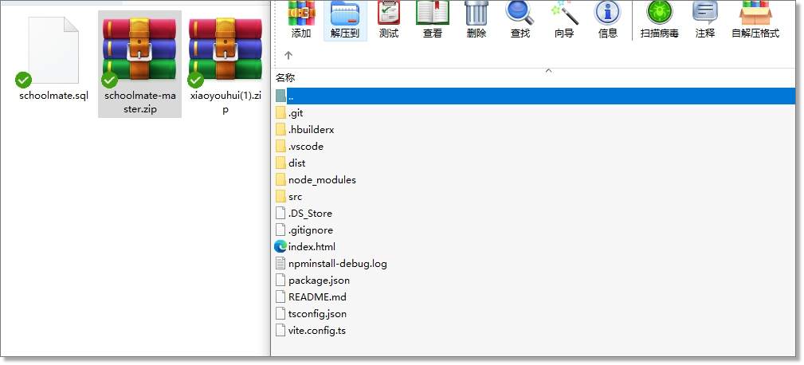Screen dimensions: 804x365
Task: Select the .hbuilderx folder icon
Action: 280,130
